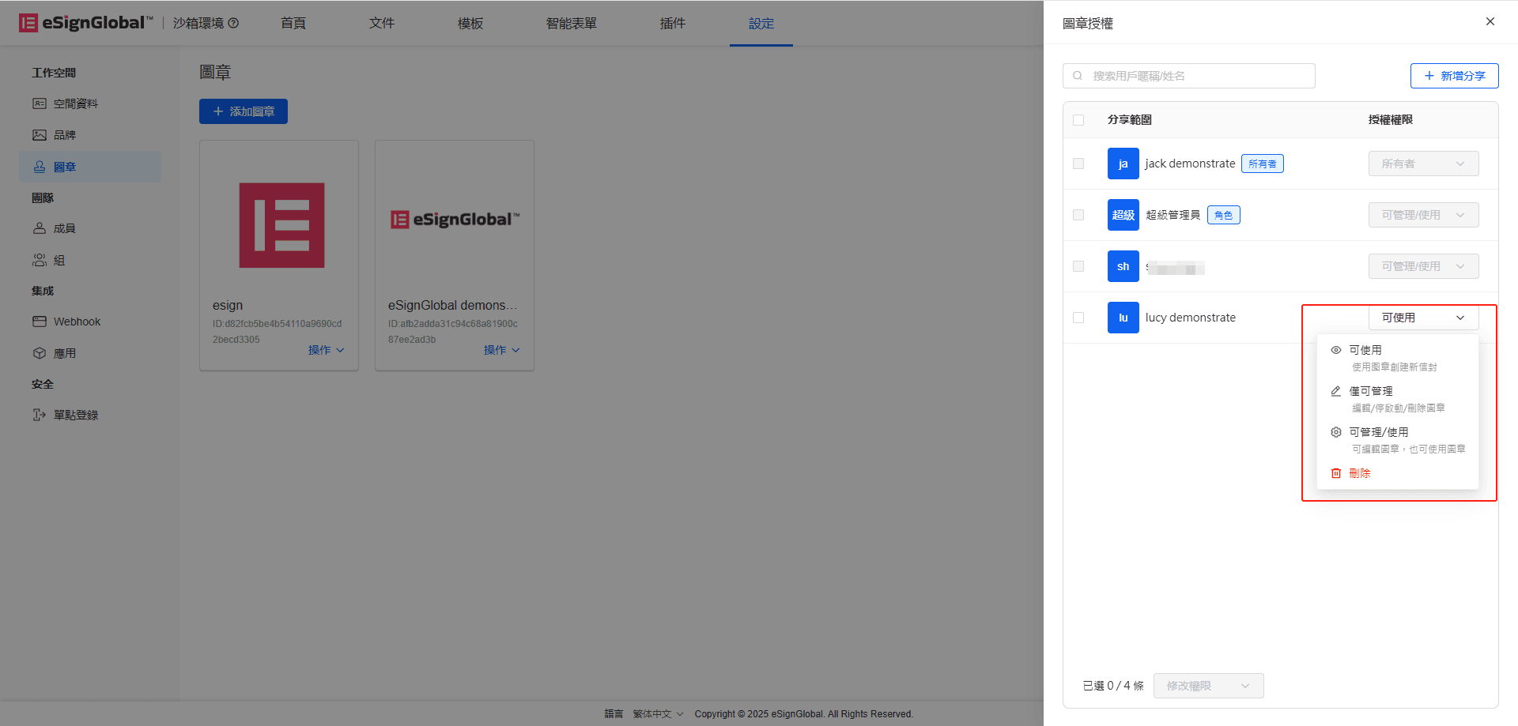The image size is (1518, 726).
Task: Remove lucy's share via the 刪除 option
Action: pos(1397,473)
